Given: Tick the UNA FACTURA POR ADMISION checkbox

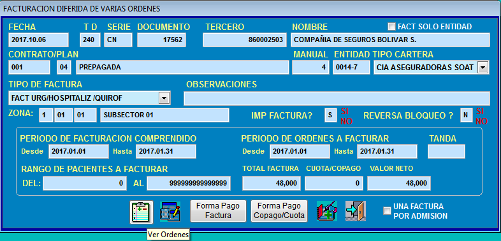Looking at the screenshot, I should coord(387,210).
